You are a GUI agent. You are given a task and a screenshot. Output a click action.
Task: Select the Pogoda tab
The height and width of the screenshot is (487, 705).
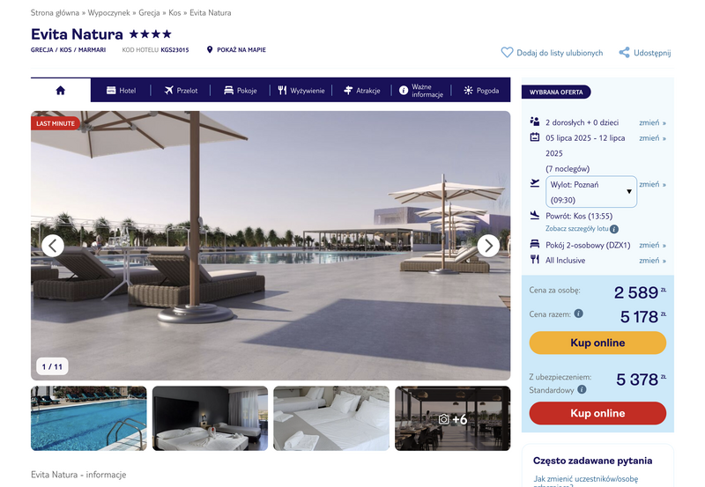click(481, 91)
